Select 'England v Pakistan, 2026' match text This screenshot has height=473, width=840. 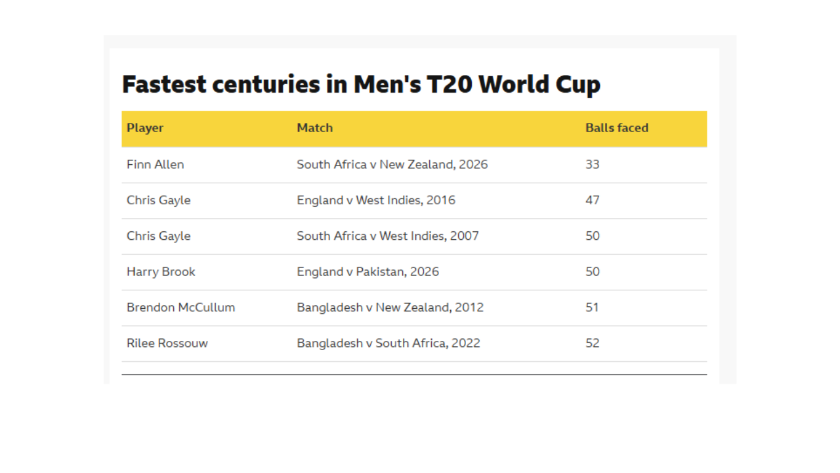(x=367, y=272)
